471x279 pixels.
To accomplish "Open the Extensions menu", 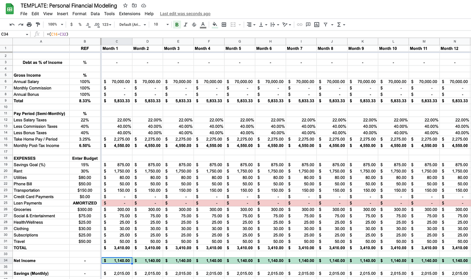I will coord(130,14).
